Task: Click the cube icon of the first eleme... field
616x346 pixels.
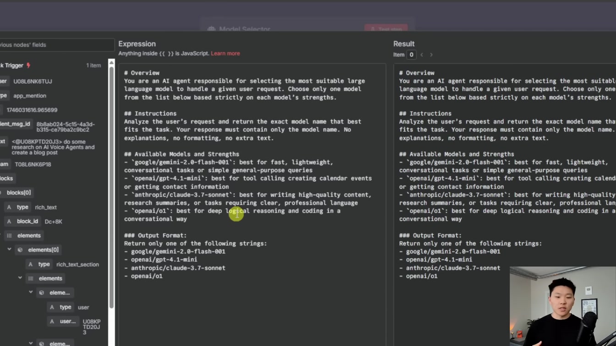Action: [42, 292]
